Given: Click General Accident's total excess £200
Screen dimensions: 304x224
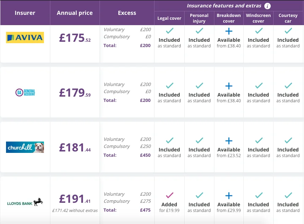Looking at the screenshot, I should pyautogui.click(x=145, y=100).
